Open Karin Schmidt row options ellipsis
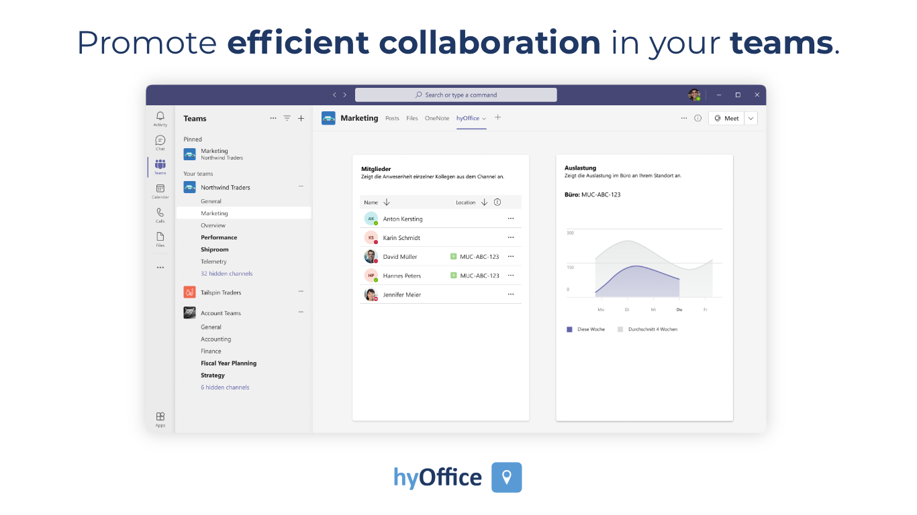917x515 pixels. point(510,237)
